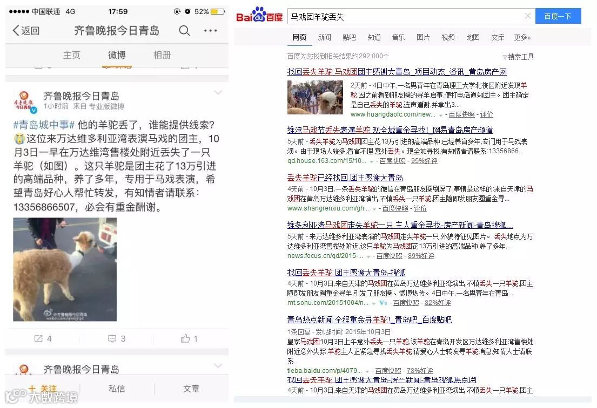Expand dropdown arrow beside mt.sohu.com URL
The width and height of the screenshot is (597, 408).
[374, 303]
